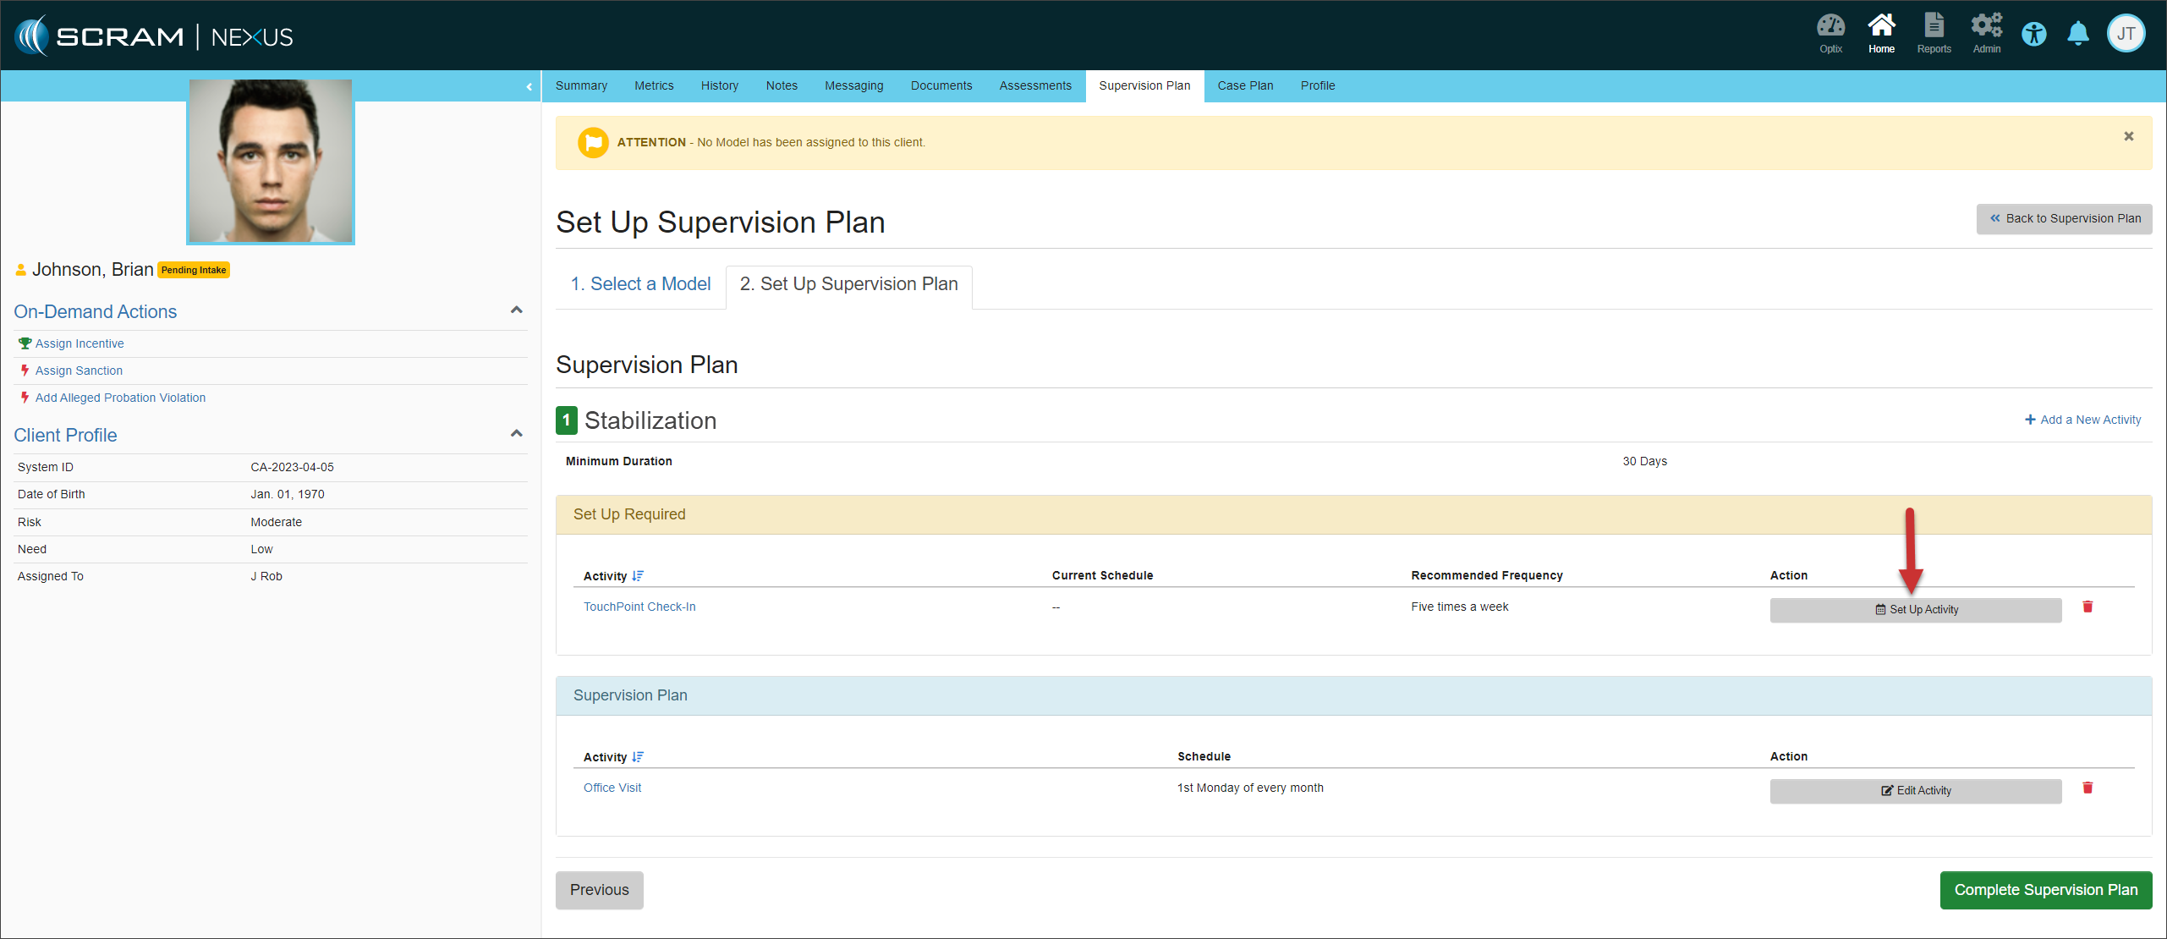
Task: Sort the Set Up Required Activity column
Action: pyautogui.click(x=638, y=576)
